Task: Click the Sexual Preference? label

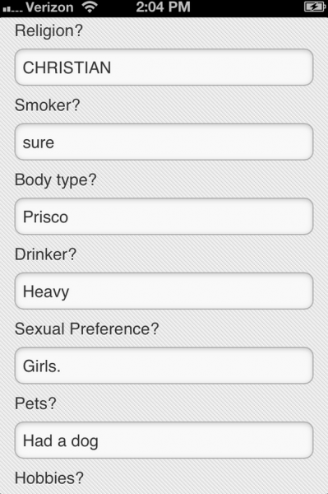Action: pyautogui.click(x=87, y=329)
